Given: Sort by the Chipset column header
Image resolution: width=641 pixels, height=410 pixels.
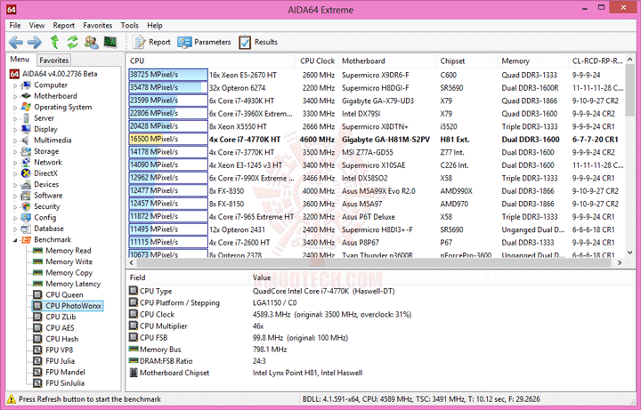Looking at the screenshot, I should [467, 60].
